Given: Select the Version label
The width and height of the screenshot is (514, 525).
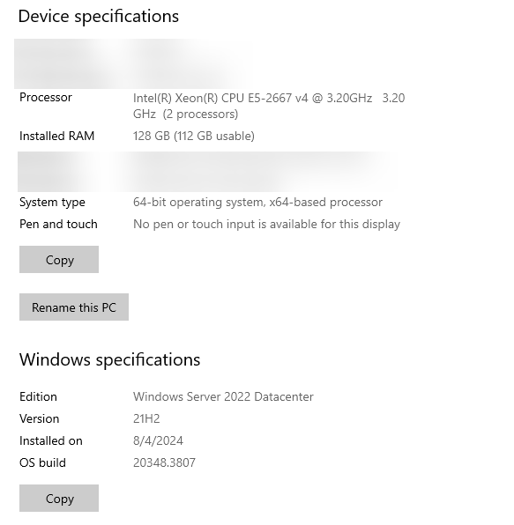Looking at the screenshot, I should (x=39, y=419).
